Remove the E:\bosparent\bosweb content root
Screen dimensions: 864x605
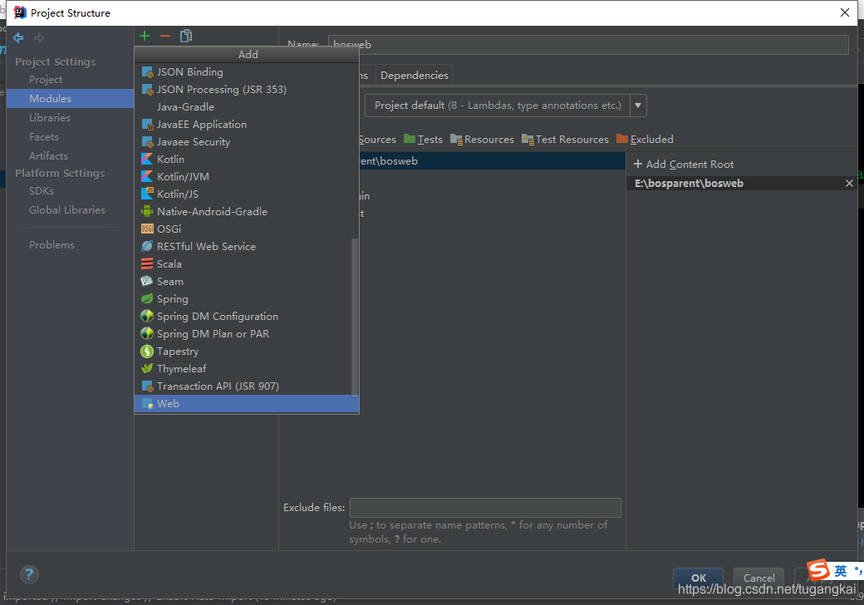(849, 184)
